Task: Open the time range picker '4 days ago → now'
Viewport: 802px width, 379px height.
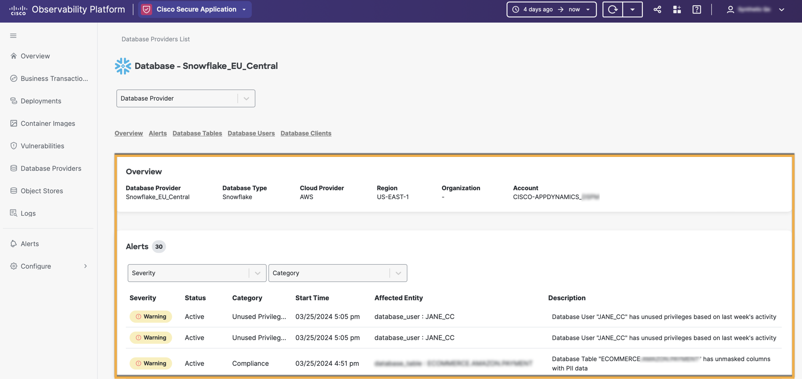Action: coord(551,9)
